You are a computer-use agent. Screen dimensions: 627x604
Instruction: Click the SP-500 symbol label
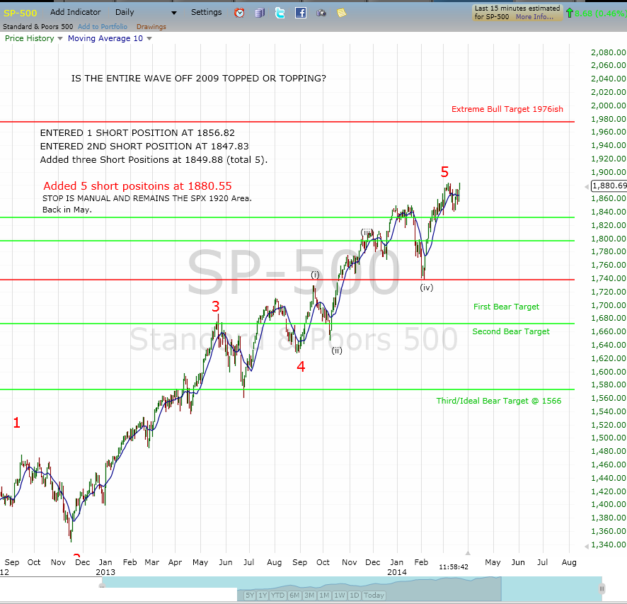pyautogui.click(x=20, y=13)
